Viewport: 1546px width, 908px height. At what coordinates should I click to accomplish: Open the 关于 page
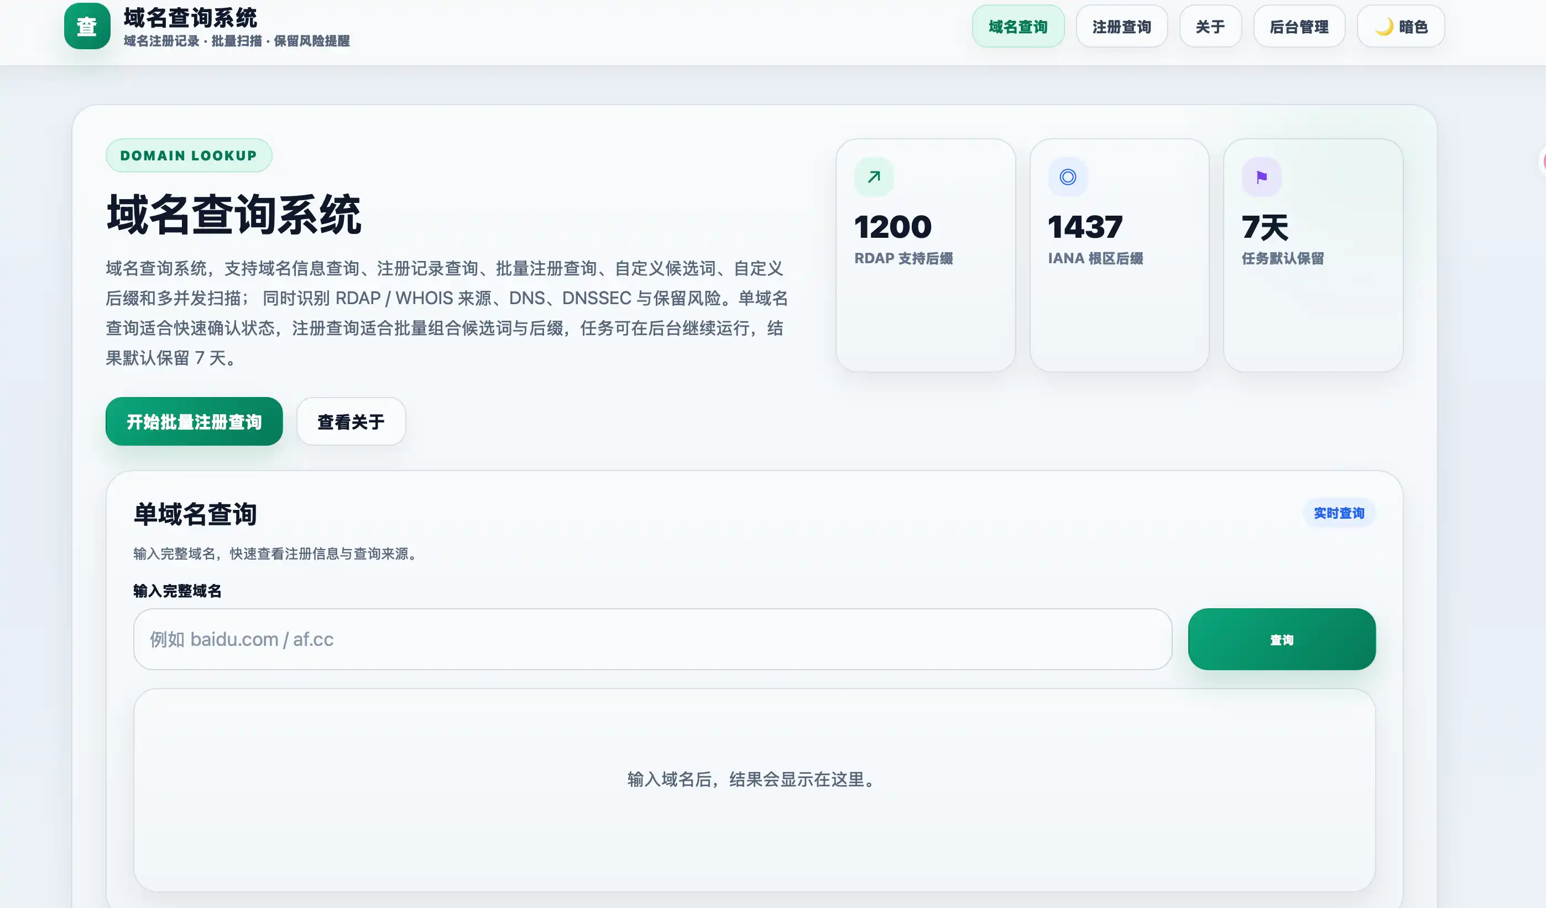pyautogui.click(x=1210, y=27)
